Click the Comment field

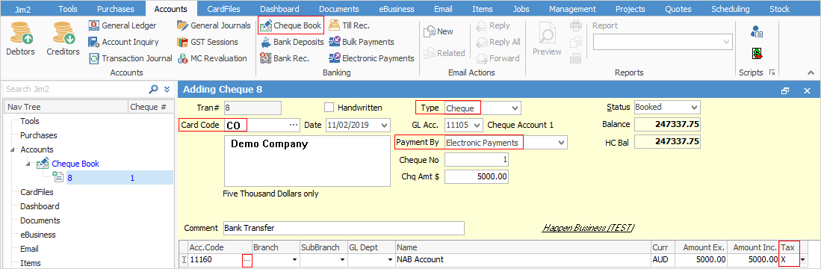(344, 228)
